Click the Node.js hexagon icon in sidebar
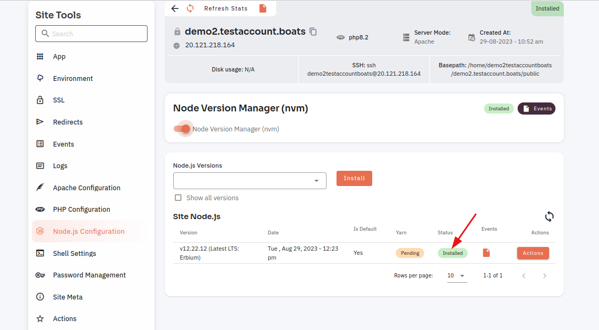The image size is (599, 330). (40, 231)
